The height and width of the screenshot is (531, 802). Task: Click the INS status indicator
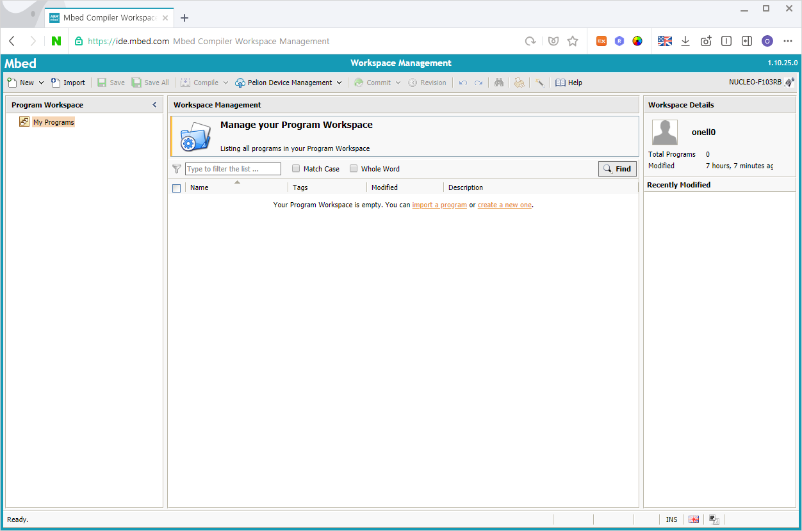tap(671, 519)
